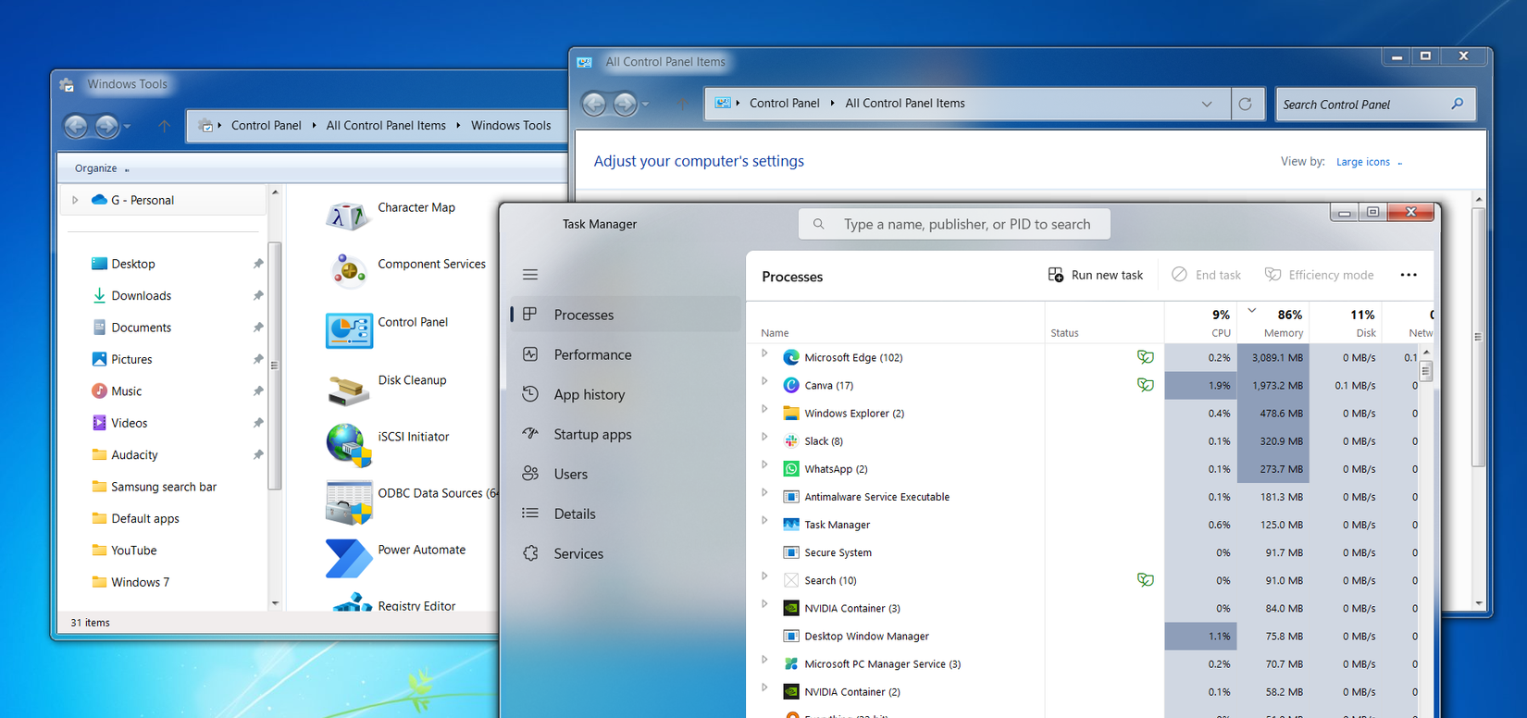Viewport: 1527px width, 718px height.
Task: Open the Task Manager hamburger navigation menu
Action: (530, 275)
